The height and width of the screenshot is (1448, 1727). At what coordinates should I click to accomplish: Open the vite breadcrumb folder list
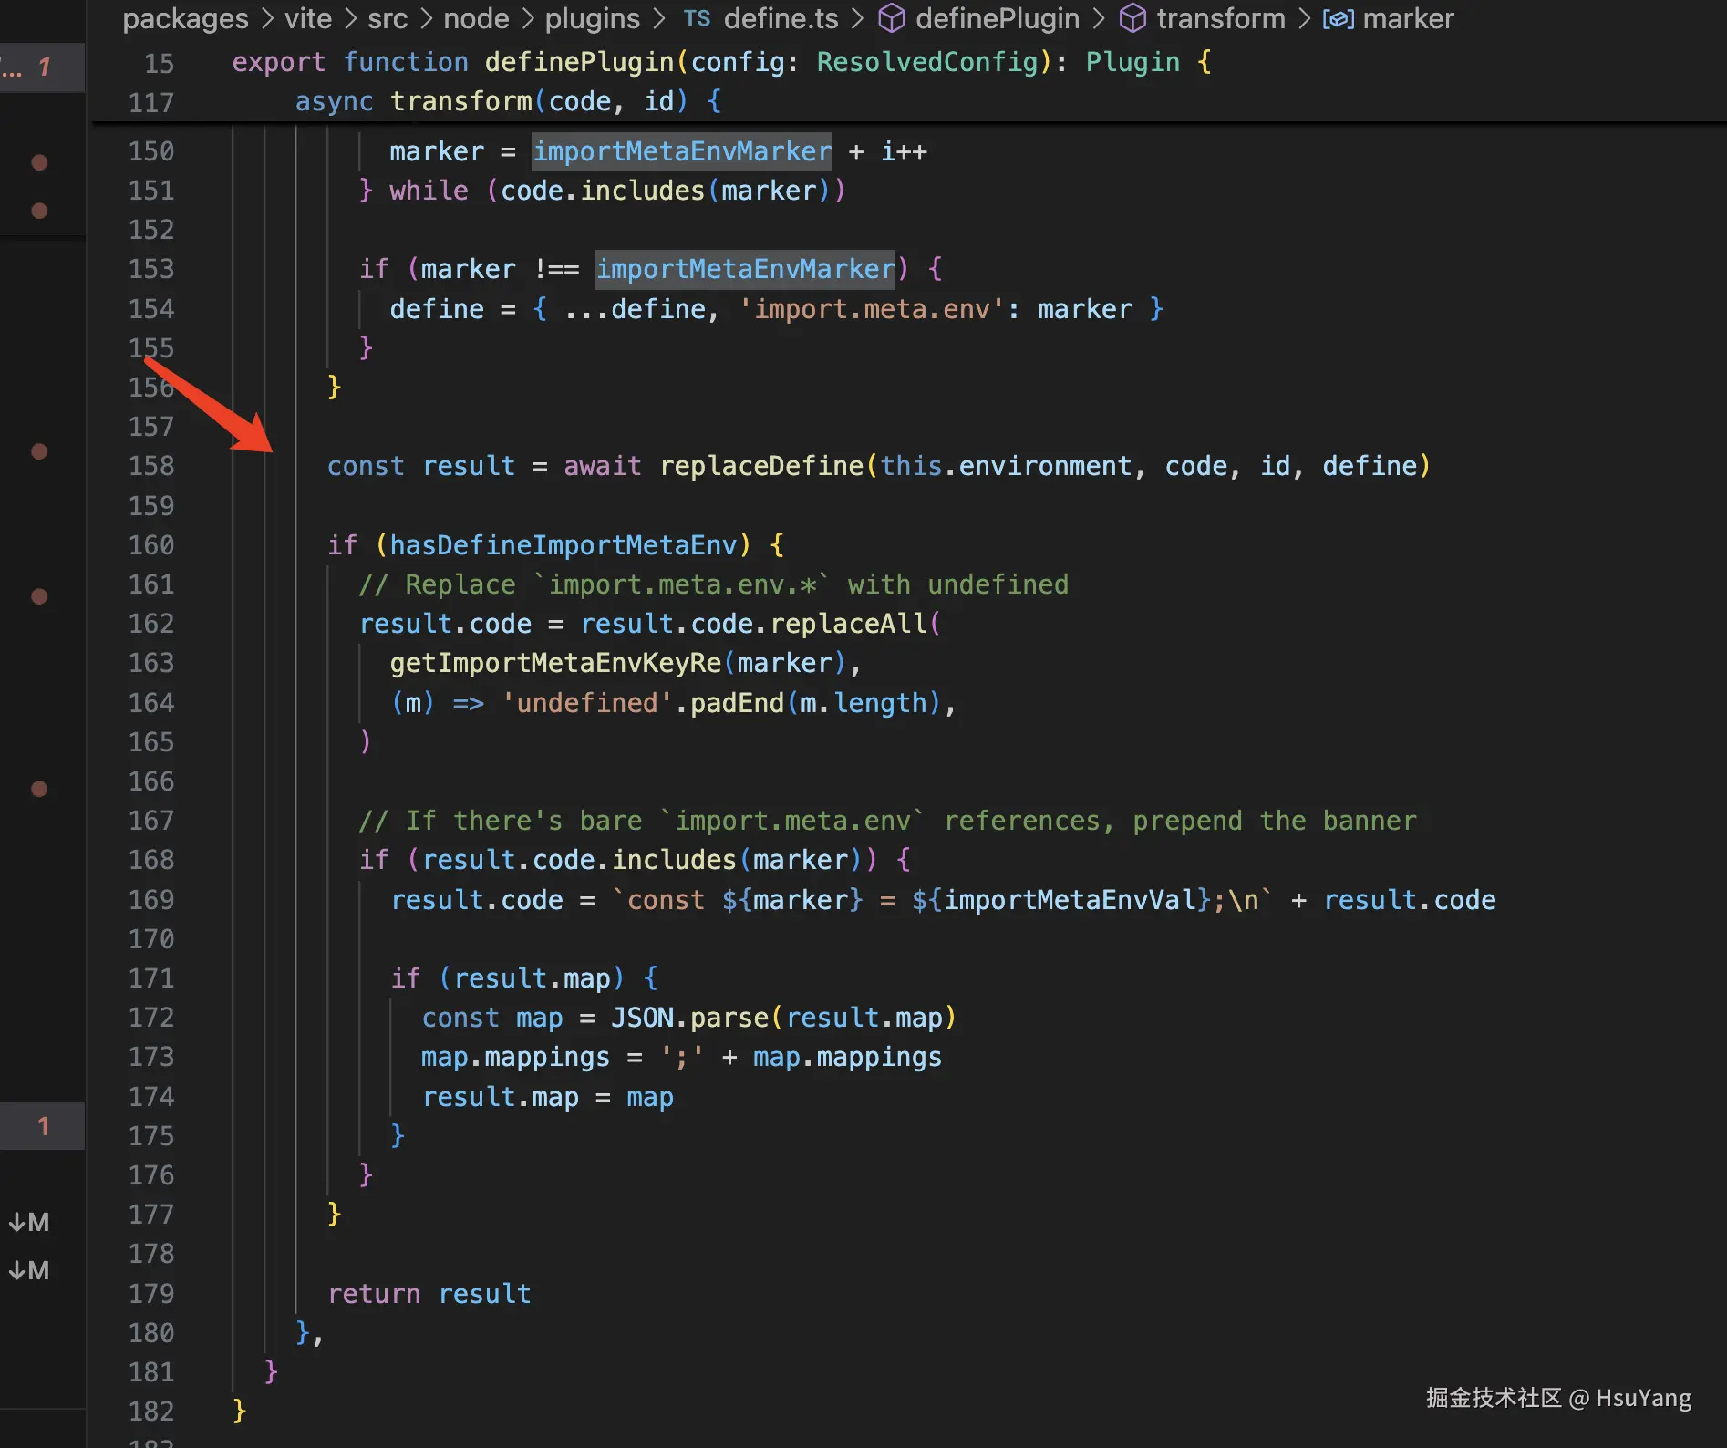click(308, 18)
